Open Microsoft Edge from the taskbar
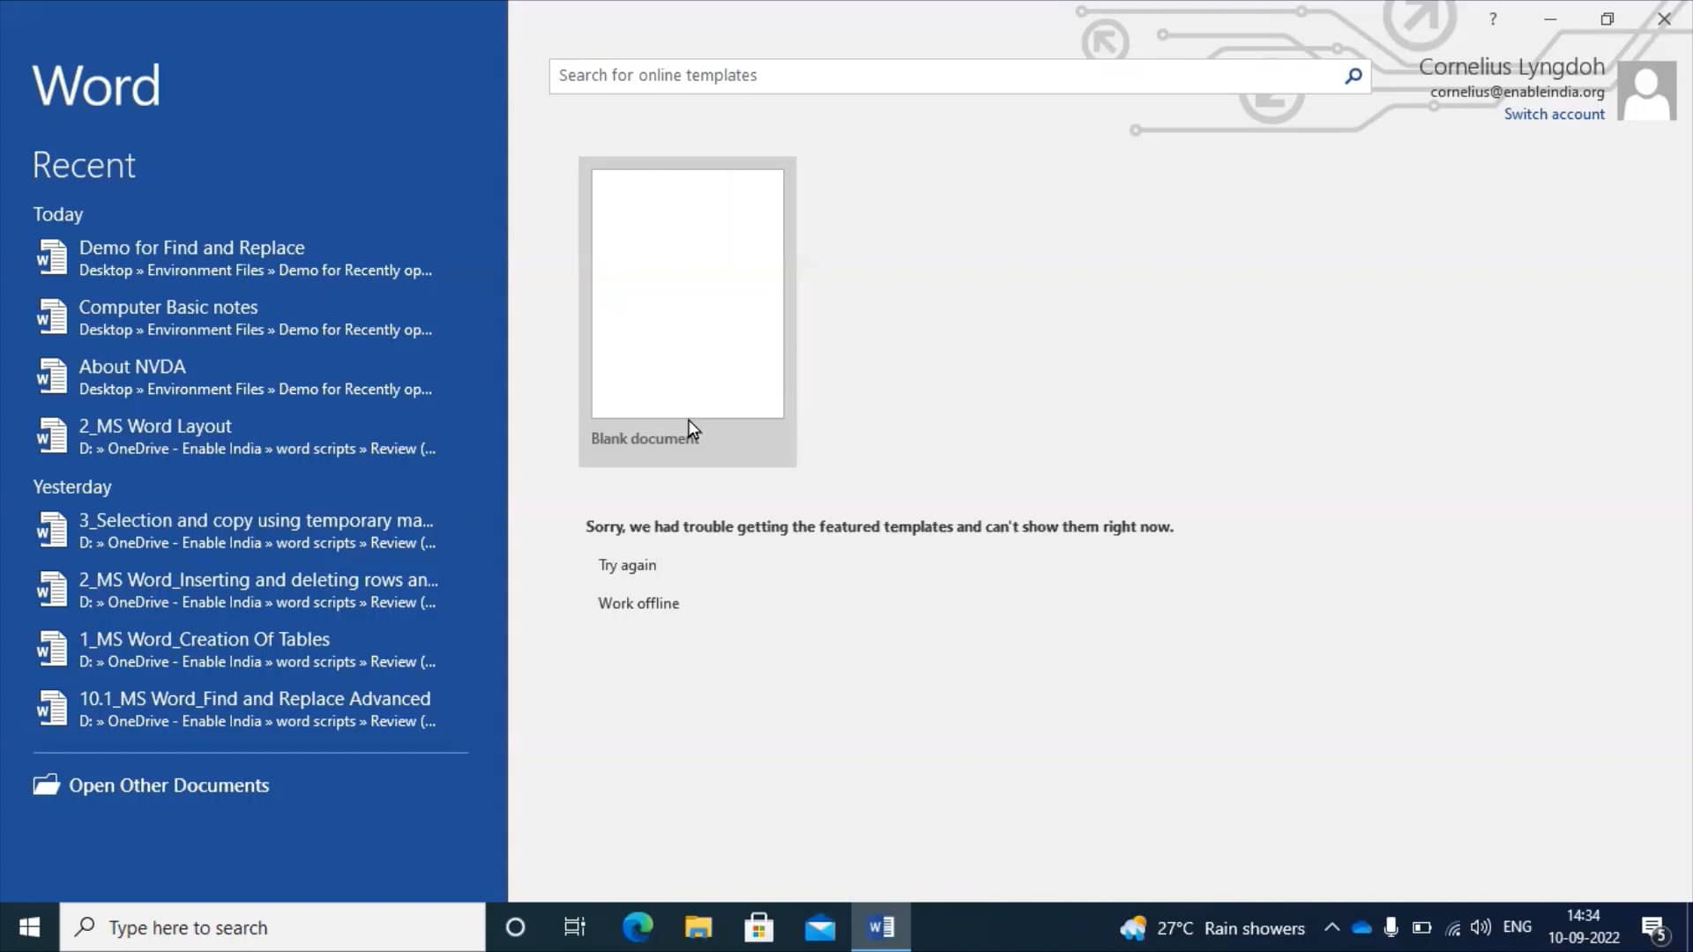Screen dimensions: 1693x952 click(638, 927)
